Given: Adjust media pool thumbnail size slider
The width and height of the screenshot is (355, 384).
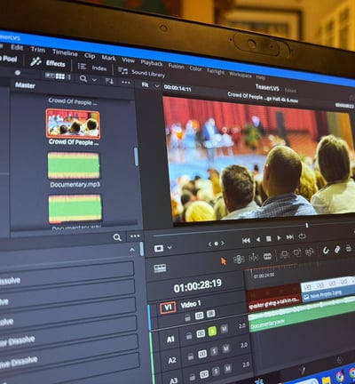Looking at the screenshot, I should 18,72.
